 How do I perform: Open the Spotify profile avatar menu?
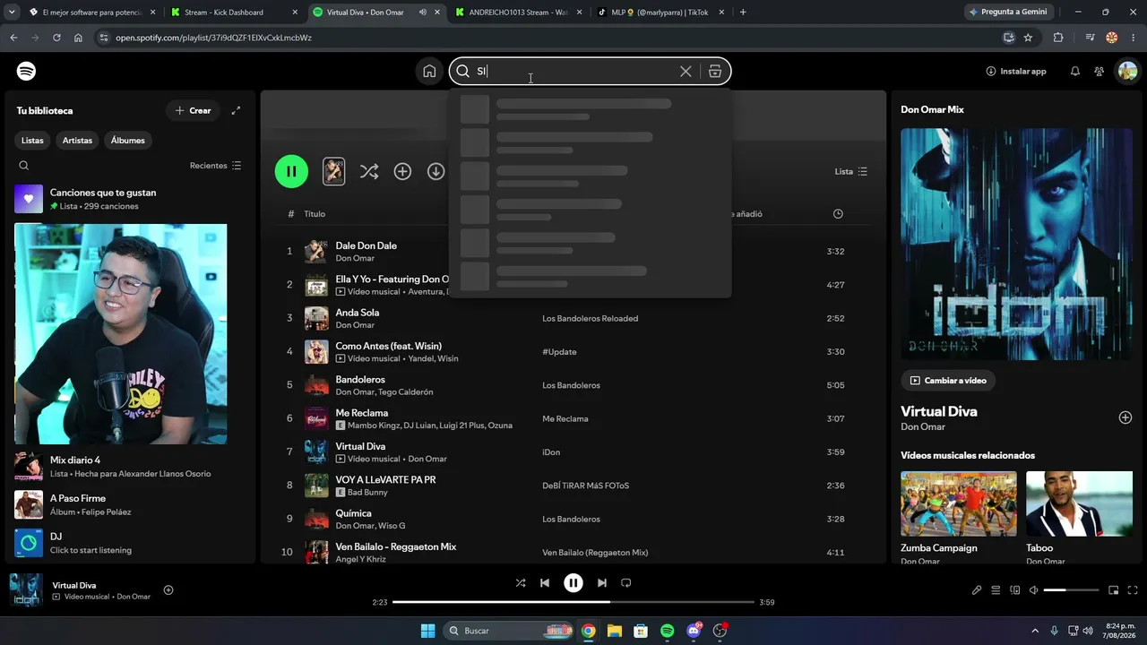point(1126,72)
